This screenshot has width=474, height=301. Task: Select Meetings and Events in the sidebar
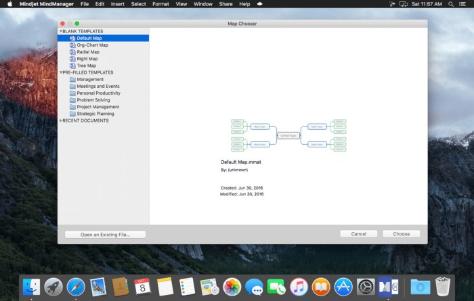(x=98, y=86)
